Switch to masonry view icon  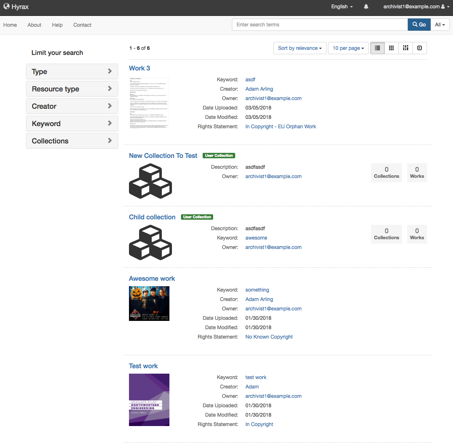(406, 48)
